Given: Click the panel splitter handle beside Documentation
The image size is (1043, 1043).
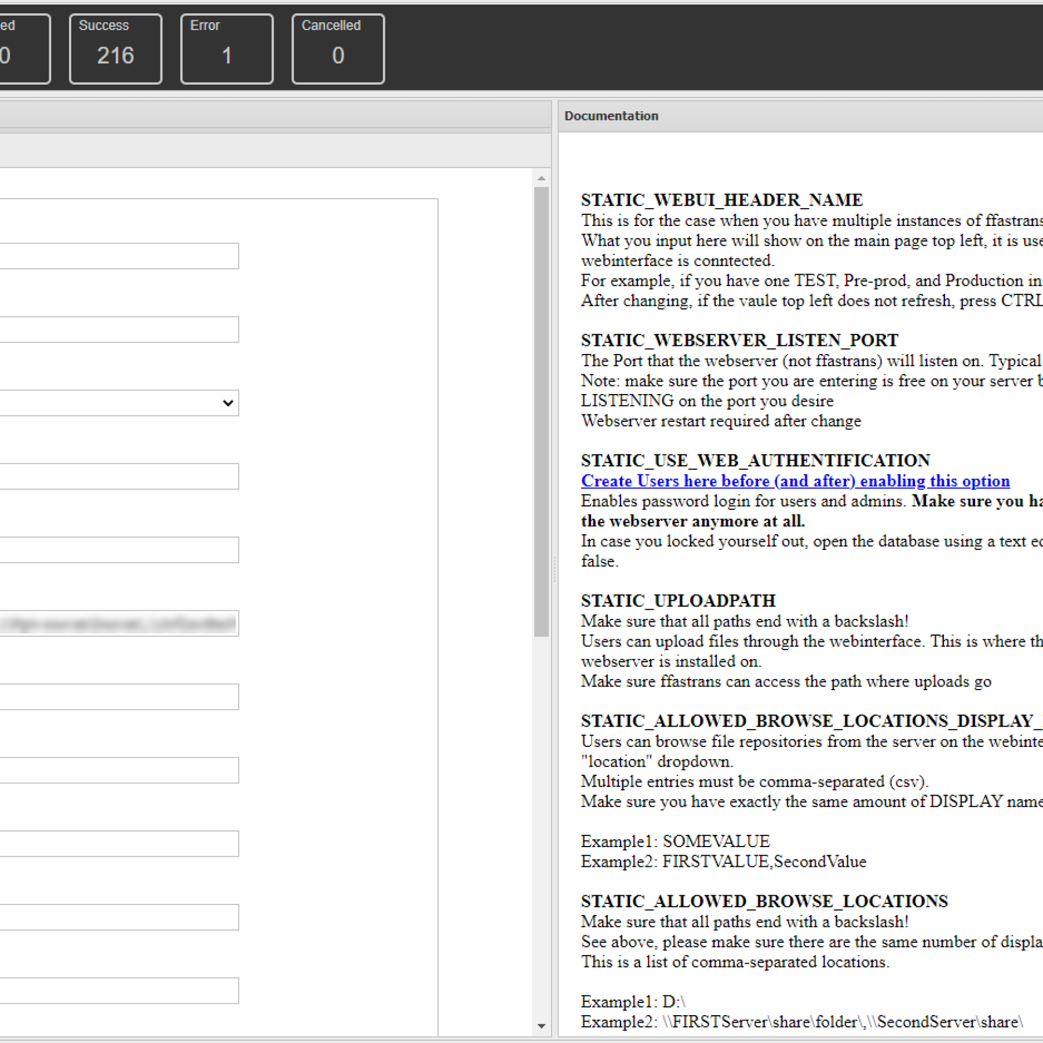Looking at the screenshot, I should [x=555, y=568].
